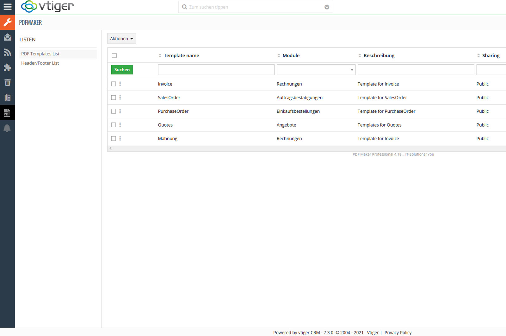The width and height of the screenshot is (506, 336).
Task: Open the Vtiger footer link
Action: (x=373, y=333)
